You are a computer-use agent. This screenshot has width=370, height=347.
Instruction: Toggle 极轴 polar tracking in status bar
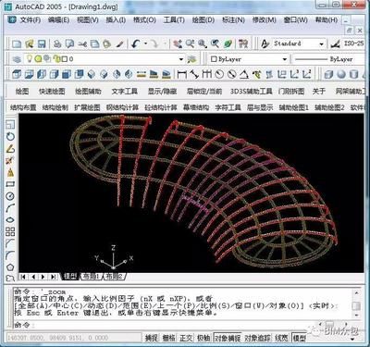click(x=203, y=338)
